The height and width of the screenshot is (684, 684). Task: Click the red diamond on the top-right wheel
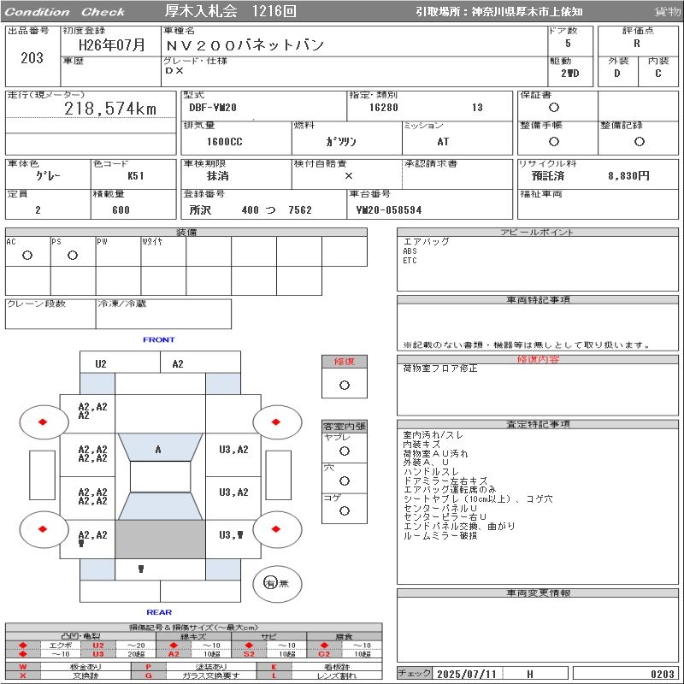point(276,422)
